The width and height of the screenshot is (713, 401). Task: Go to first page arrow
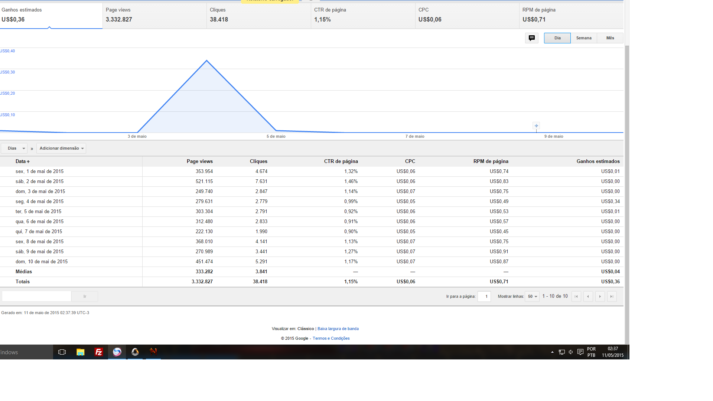pos(576,296)
